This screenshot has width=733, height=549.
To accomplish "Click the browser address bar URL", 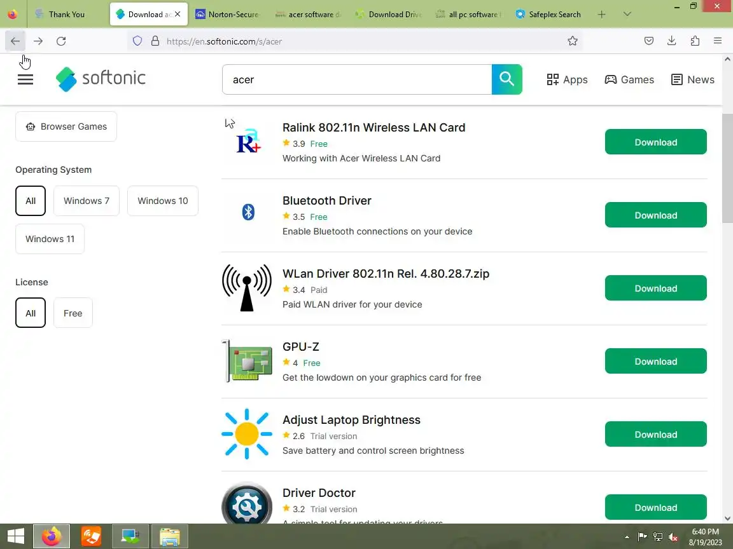I will point(225,41).
